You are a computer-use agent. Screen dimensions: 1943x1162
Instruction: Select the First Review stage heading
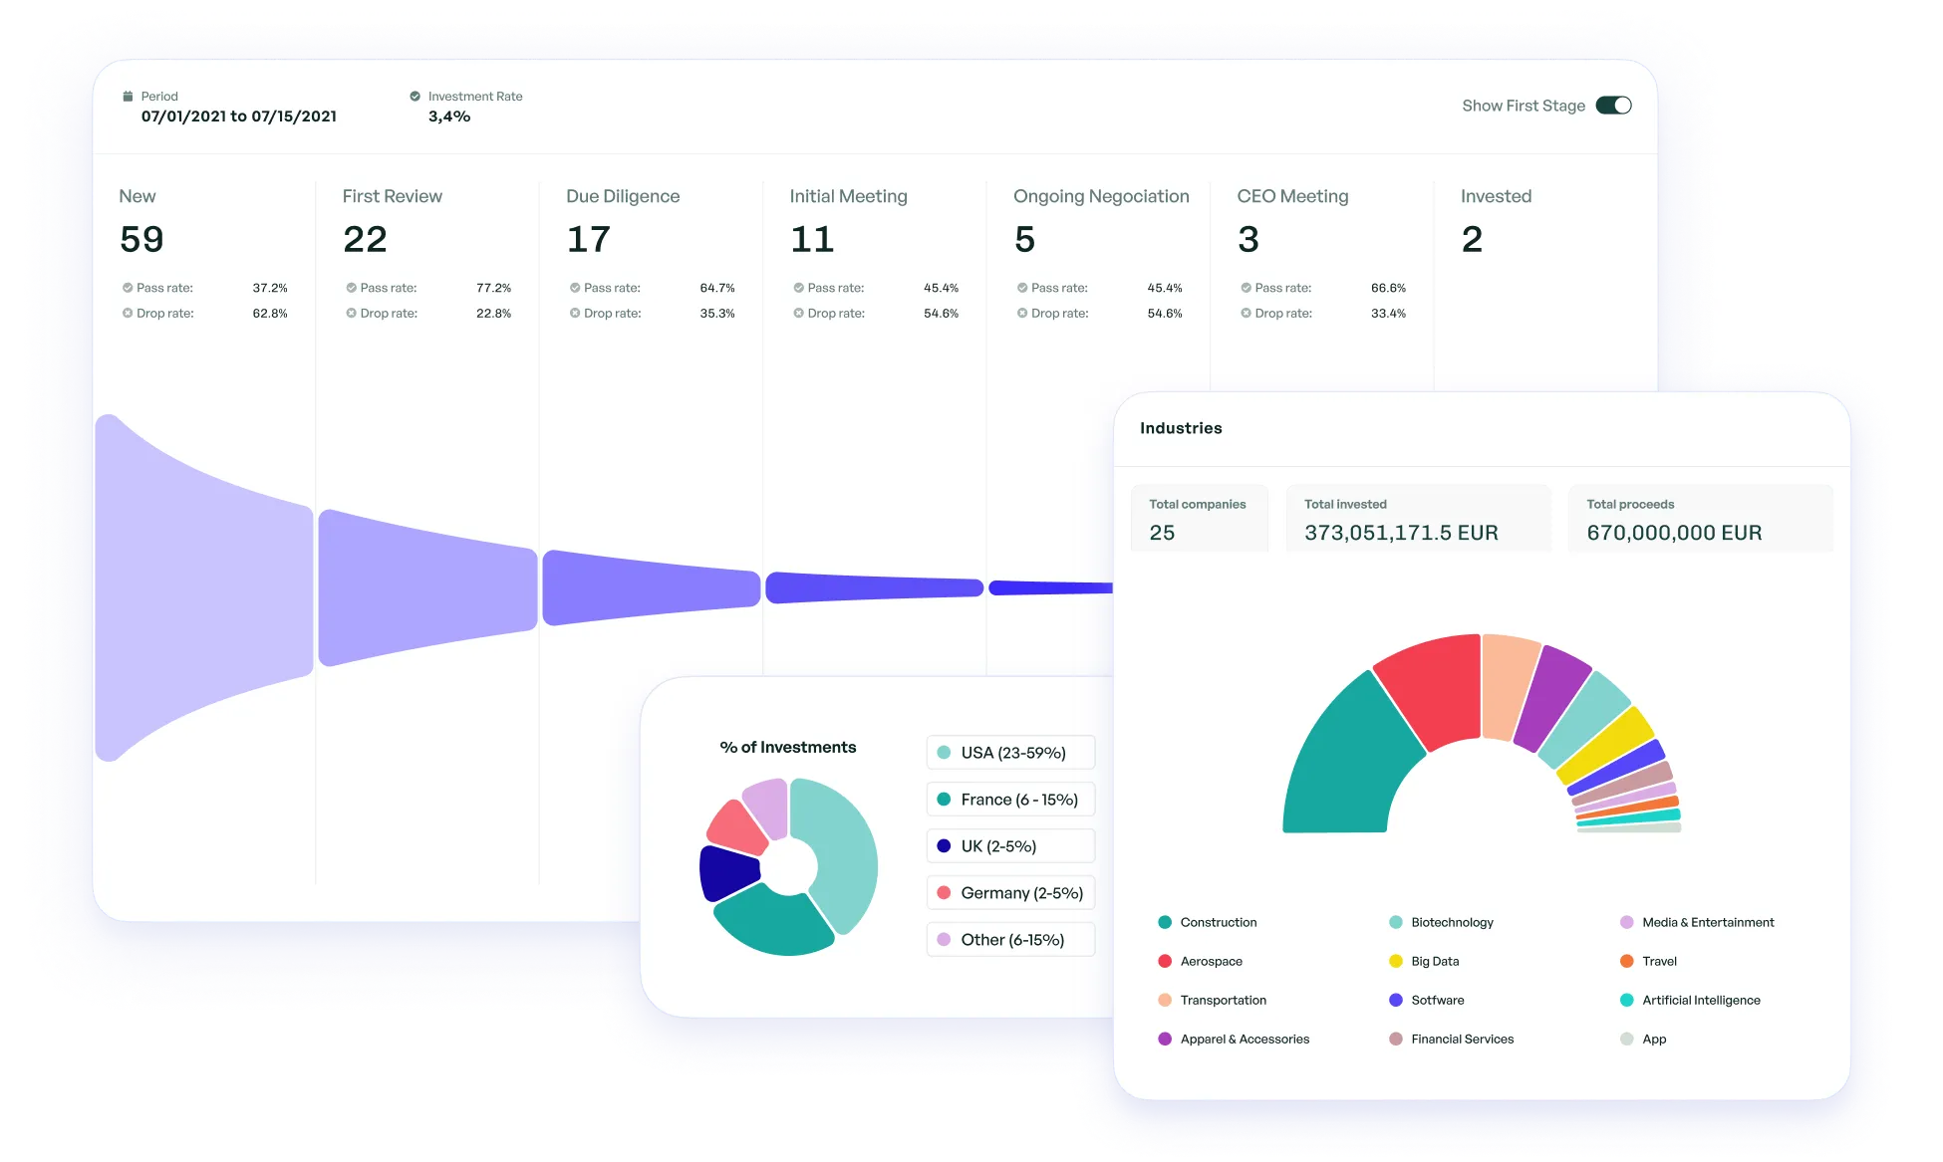coord(392,196)
